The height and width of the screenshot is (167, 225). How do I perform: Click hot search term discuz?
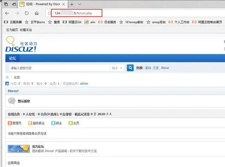tap(165, 68)
